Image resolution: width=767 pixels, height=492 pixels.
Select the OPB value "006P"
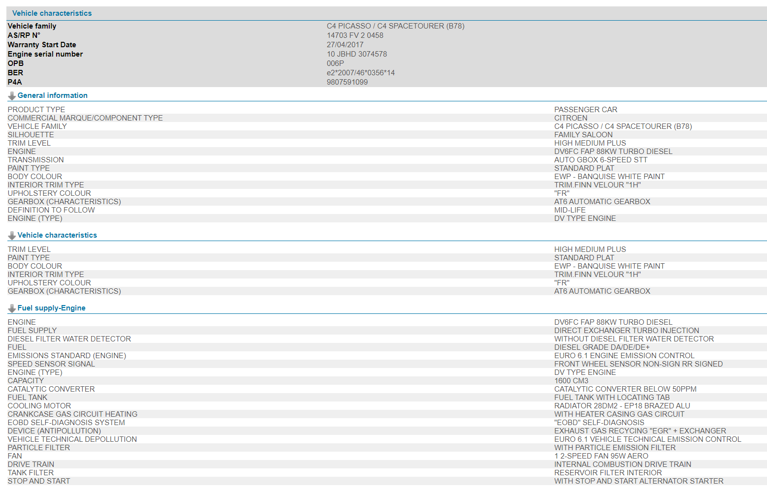(335, 63)
